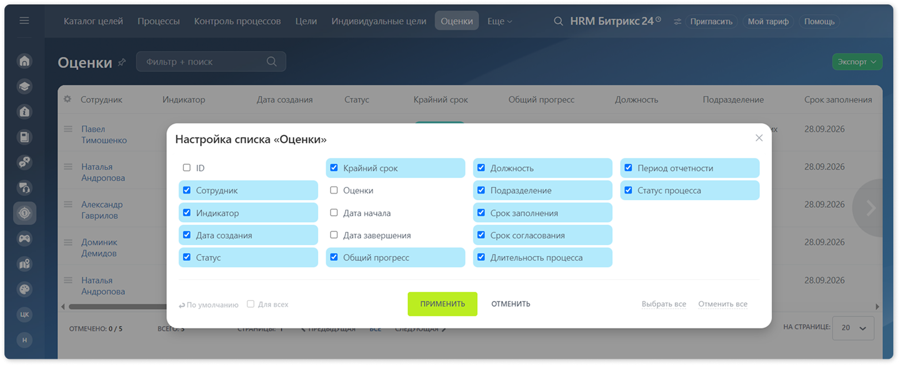
Task: Switch to the Процессы tab
Action: point(159,21)
